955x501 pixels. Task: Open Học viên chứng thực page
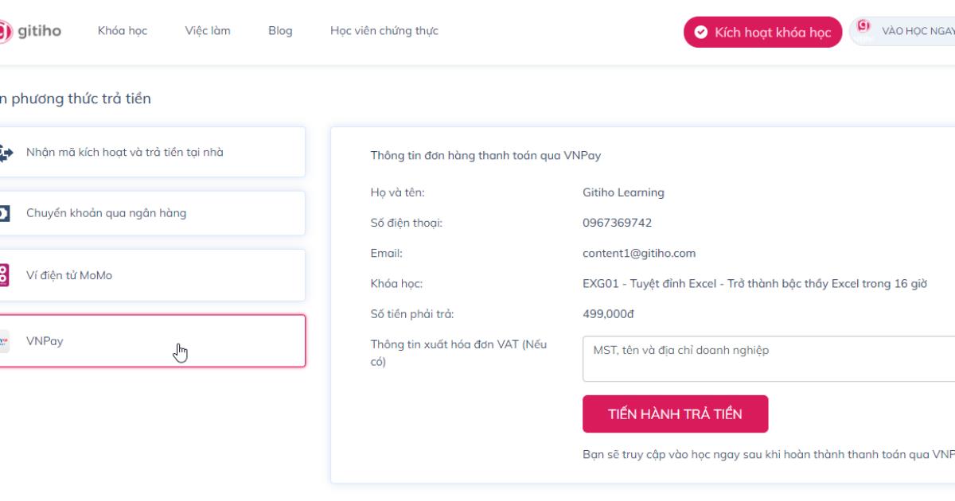coord(384,31)
